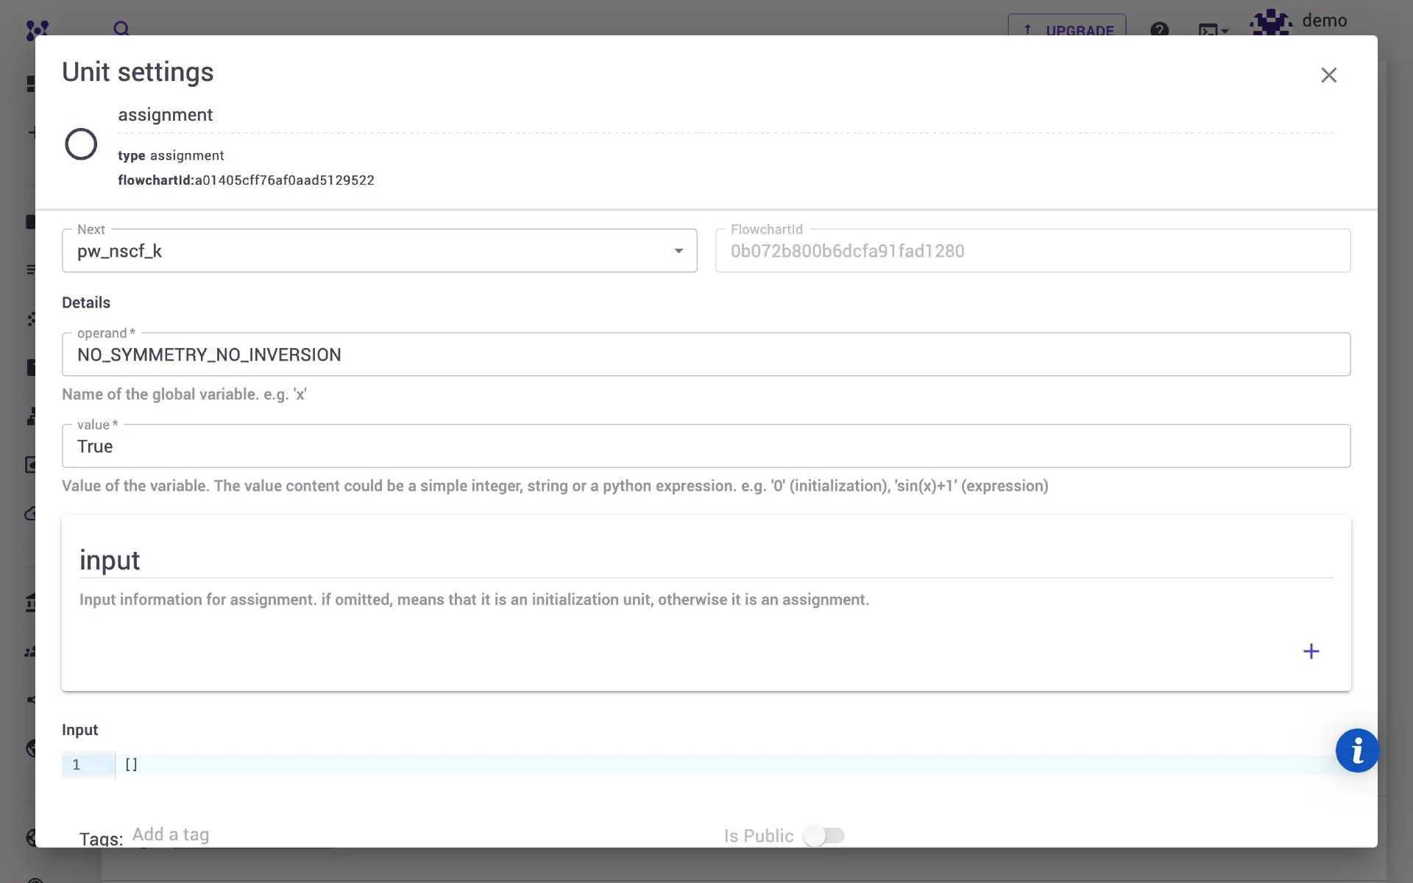The image size is (1413, 883).
Task: Click the help question mark icon
Action: coord(1159,29)
